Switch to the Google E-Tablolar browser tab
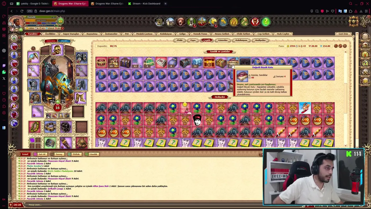 click(x=33, y=3)
